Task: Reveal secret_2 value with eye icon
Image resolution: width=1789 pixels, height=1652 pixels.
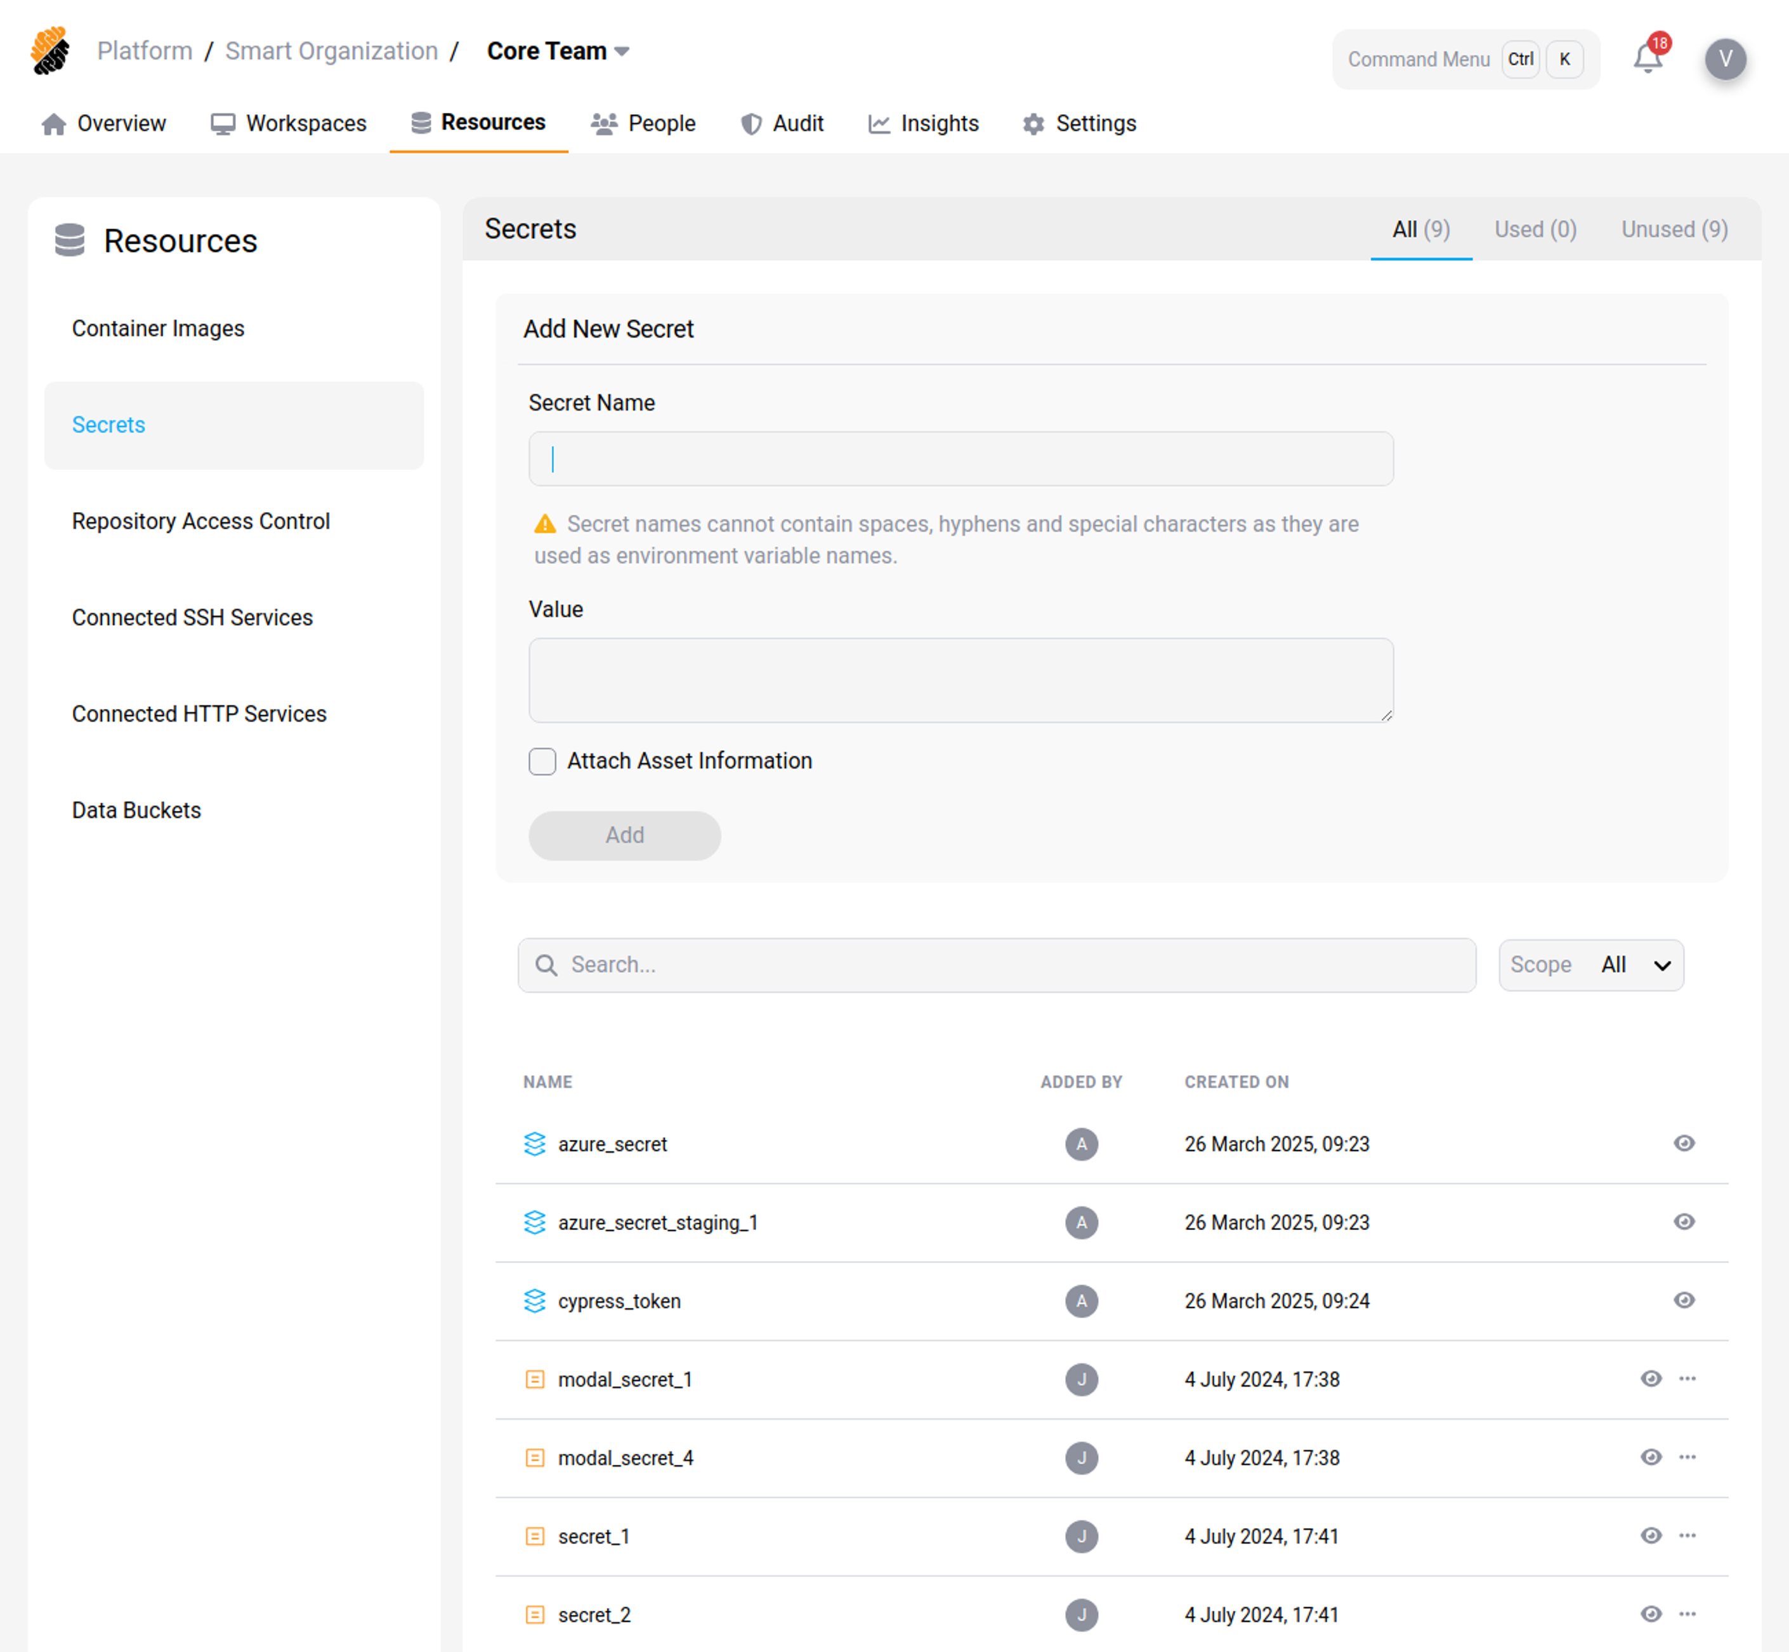Action: pos(1651,1615)
